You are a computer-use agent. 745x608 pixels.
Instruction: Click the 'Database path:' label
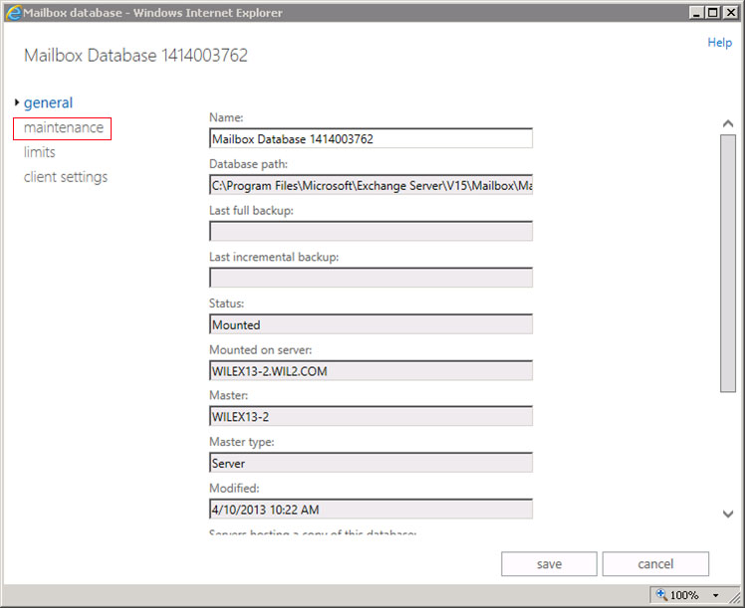pyautogui.click(x=248, y=164)
